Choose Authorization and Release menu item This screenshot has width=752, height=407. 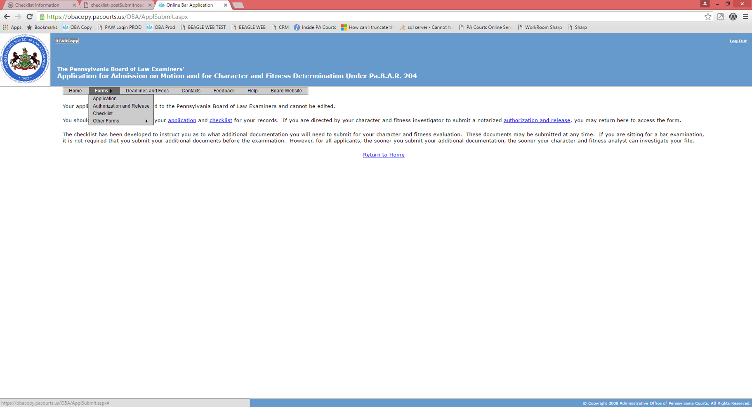[121, 106]
